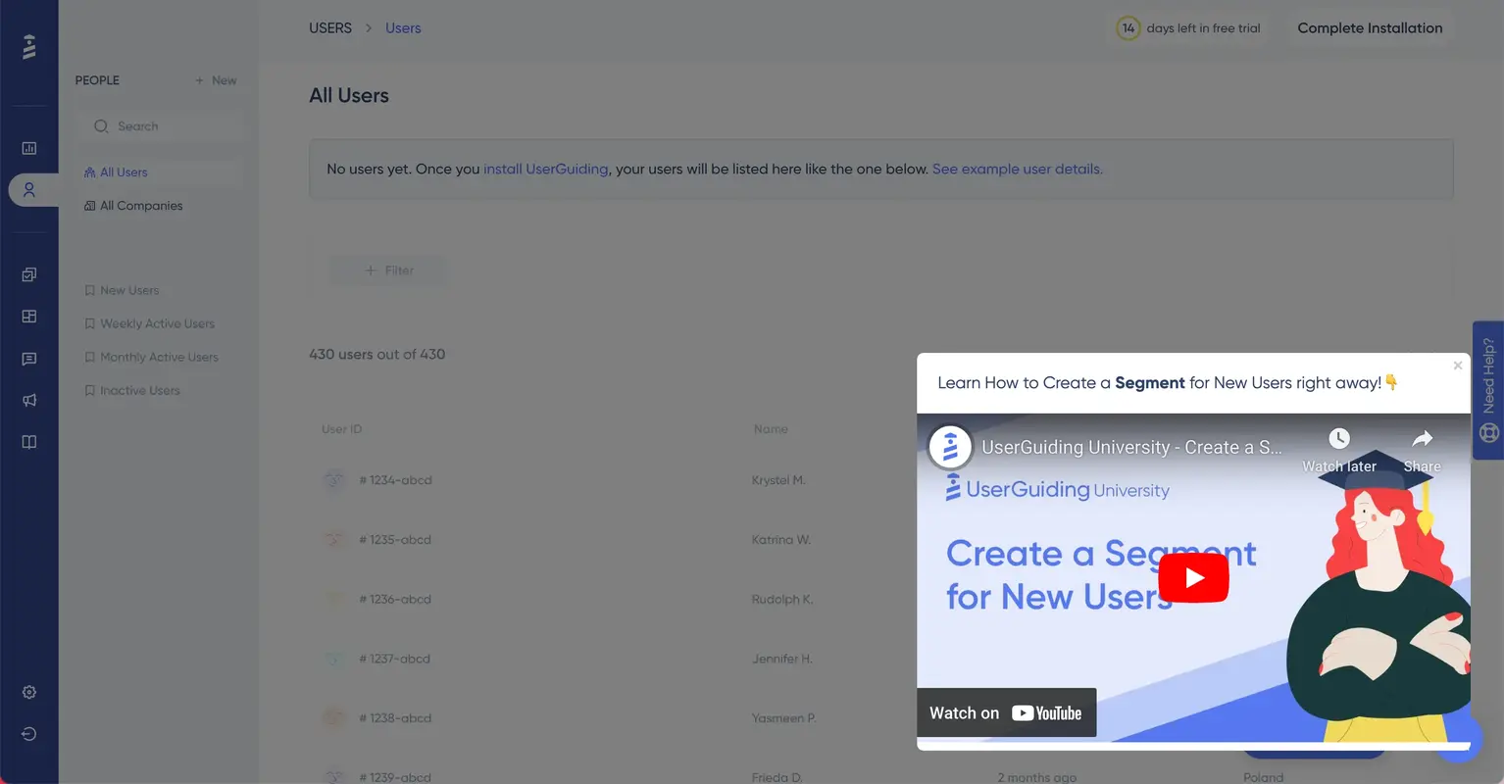Select All Users in the People list
The height and width of the screenshot is (784, 1504).
coord(160,172)
